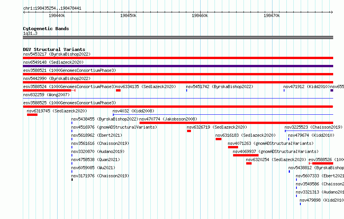344x219 pixels.
Task: Click the esv3588525 (1000GenomesConsortiumPhase3) label
Action: pyautogui.click(x=70, y=103)
